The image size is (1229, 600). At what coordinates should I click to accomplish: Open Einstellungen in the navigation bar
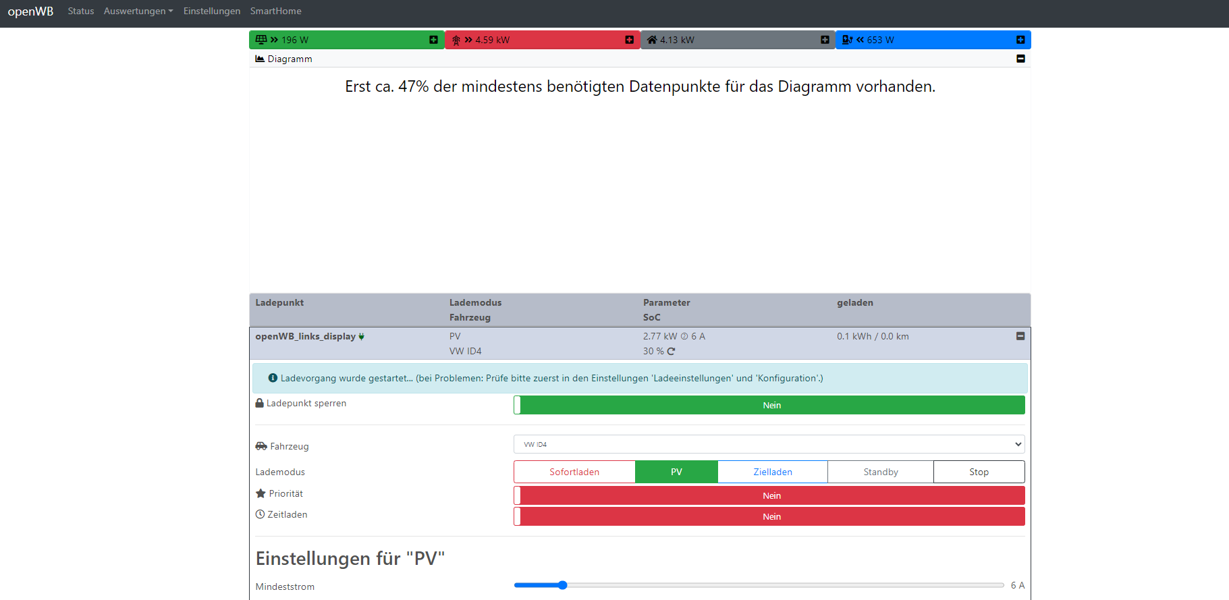[x=211, y=11]
